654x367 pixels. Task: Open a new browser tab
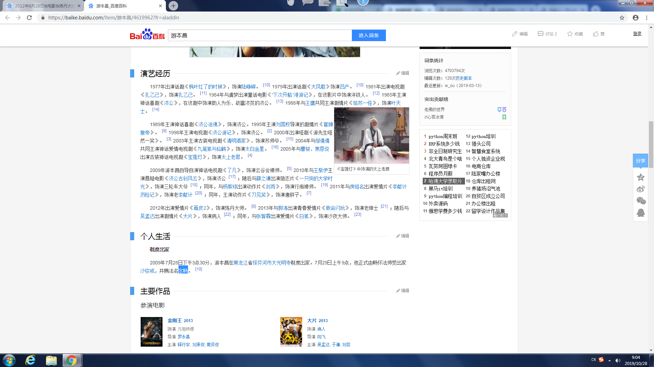click(x=173, y=6)
